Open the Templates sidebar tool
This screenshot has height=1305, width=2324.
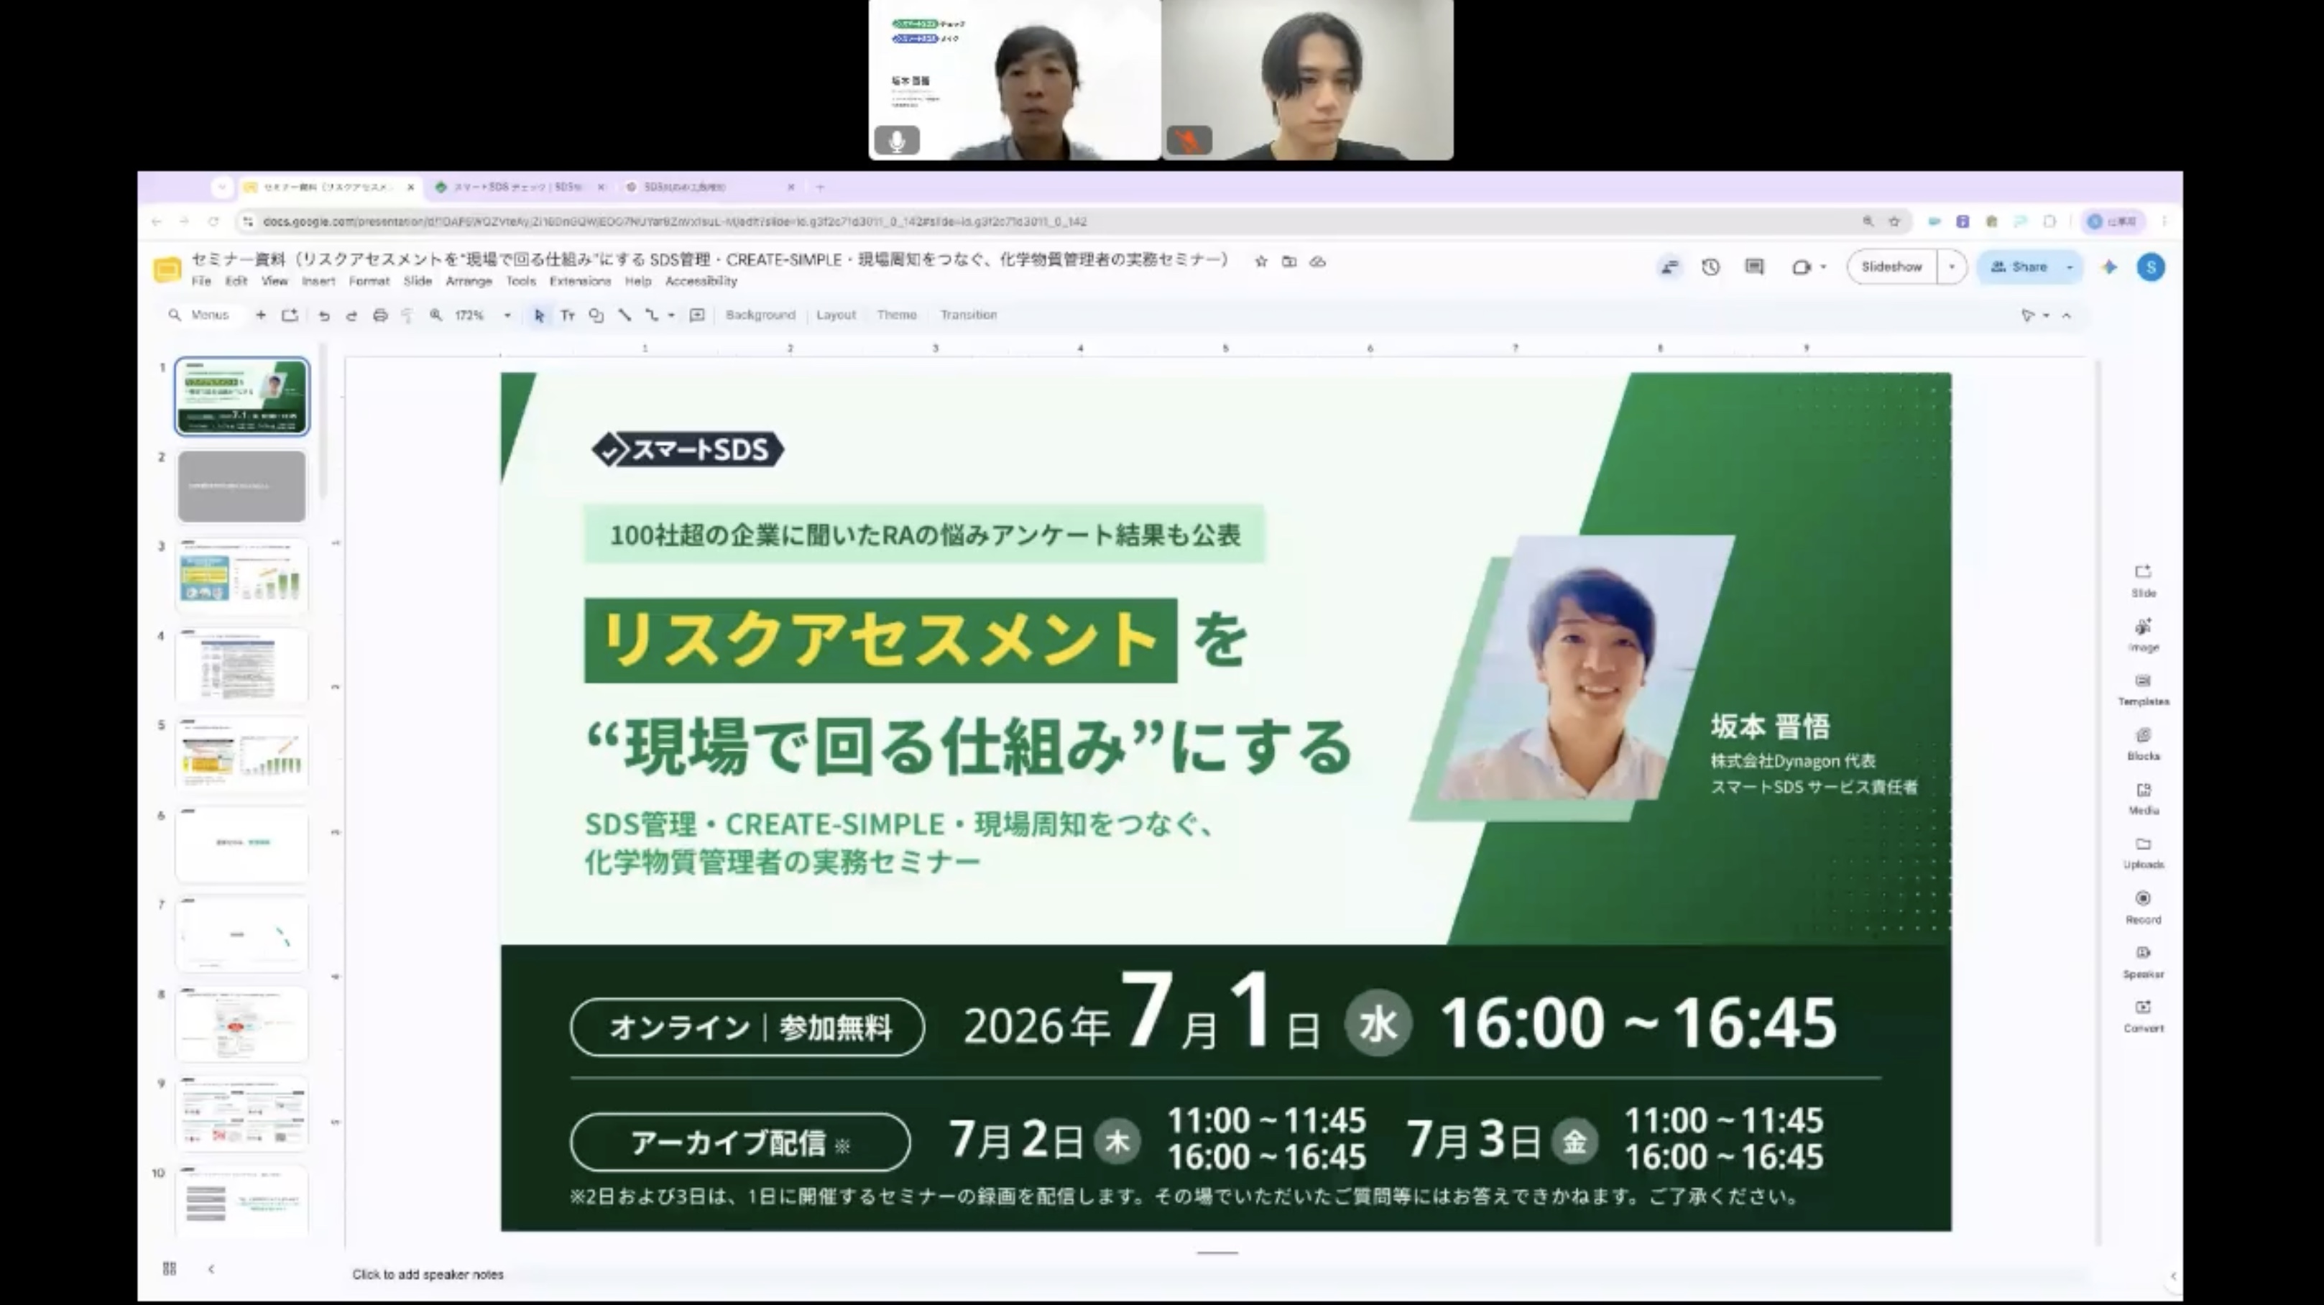(2144, 689)
